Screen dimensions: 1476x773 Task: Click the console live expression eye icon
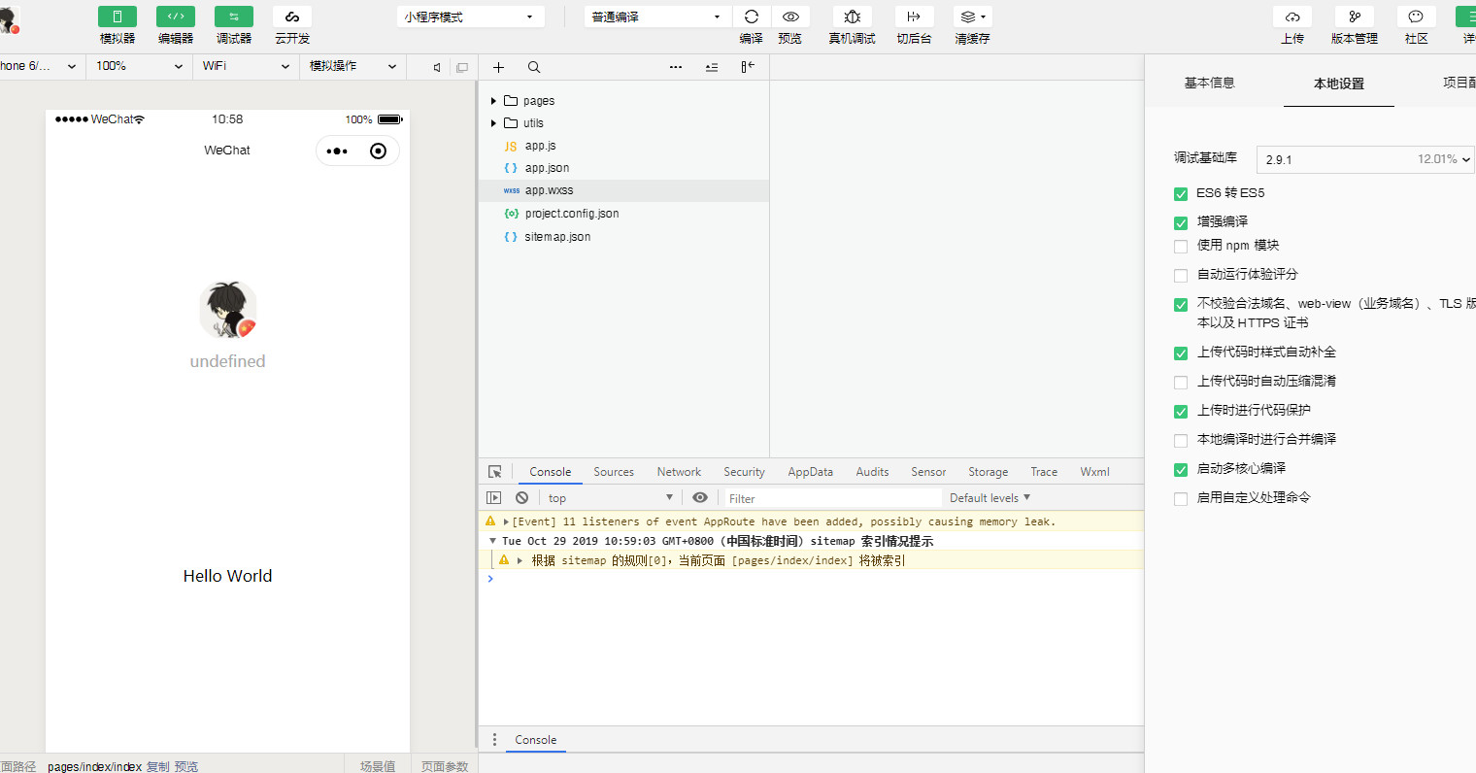(700, 498)
